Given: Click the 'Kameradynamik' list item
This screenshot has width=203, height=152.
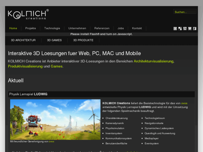Looking at the screenshot, I should click(x=114, y=123).
